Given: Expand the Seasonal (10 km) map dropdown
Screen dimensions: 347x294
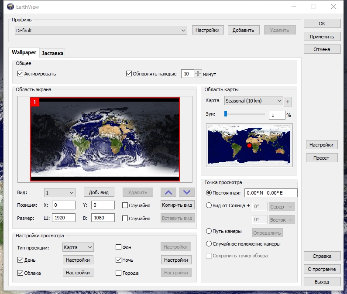Looking at the screenshot, I should (254, 101).
